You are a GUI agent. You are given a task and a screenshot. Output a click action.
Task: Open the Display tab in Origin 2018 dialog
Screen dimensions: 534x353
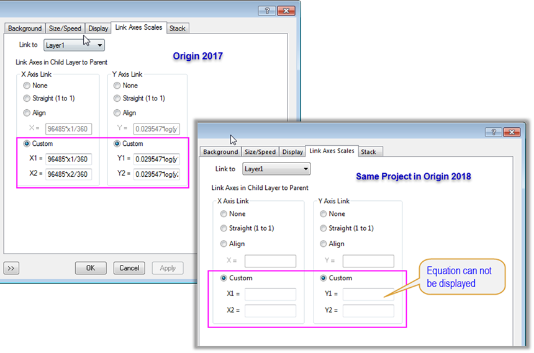click(x=292, y=151)
